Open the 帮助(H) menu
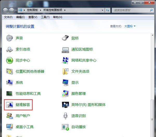The height and width of the screenshot is (137, 156). 58,17
